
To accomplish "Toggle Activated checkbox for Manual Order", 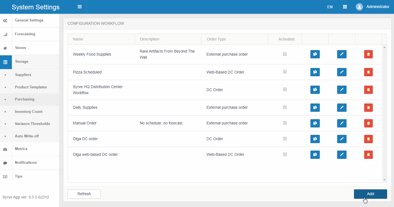I will [x=285, y=123].
